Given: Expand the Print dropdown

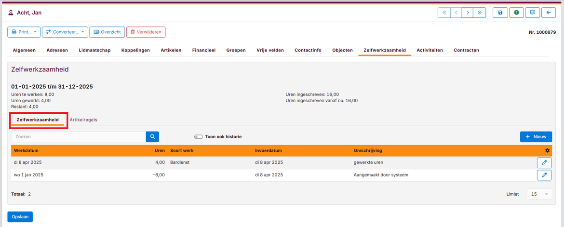Looking at the screenshot, I should pyautogui.click(x=24, y=32).
